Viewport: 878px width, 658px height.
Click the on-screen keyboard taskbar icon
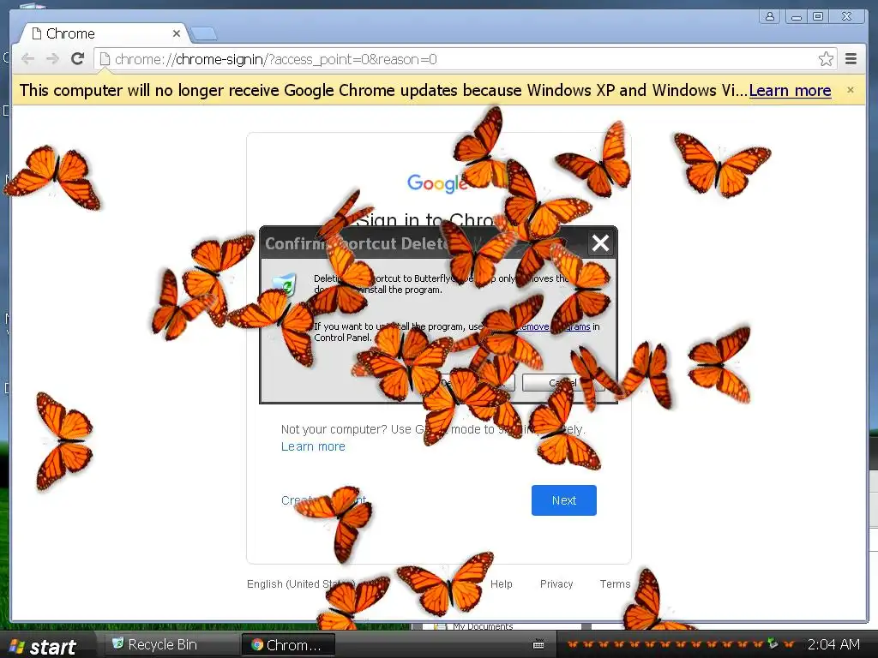(538, 644)
